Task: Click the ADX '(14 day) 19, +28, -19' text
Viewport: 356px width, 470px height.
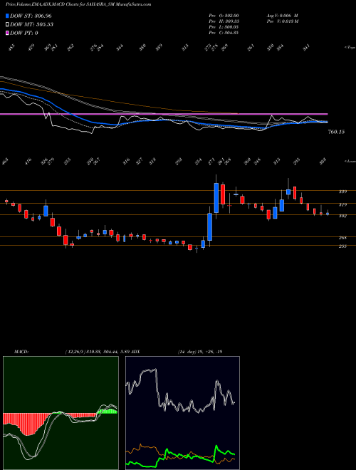Action: tap(200, 352)
